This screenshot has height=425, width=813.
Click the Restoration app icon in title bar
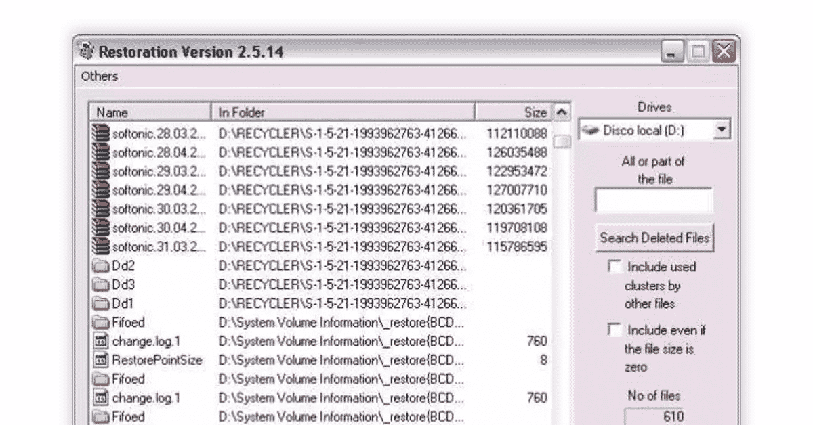click(86, 51)
